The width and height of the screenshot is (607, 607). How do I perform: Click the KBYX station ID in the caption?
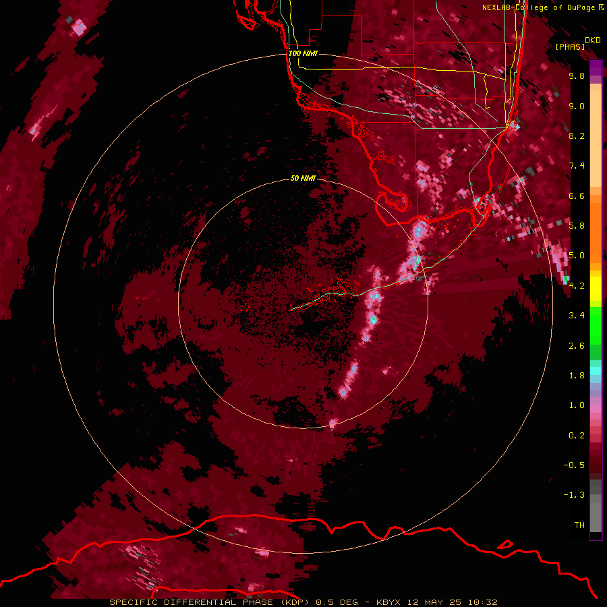coord(389,602)
